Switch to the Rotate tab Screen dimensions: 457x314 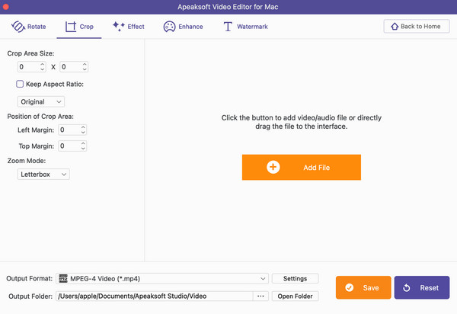[29, 27]
